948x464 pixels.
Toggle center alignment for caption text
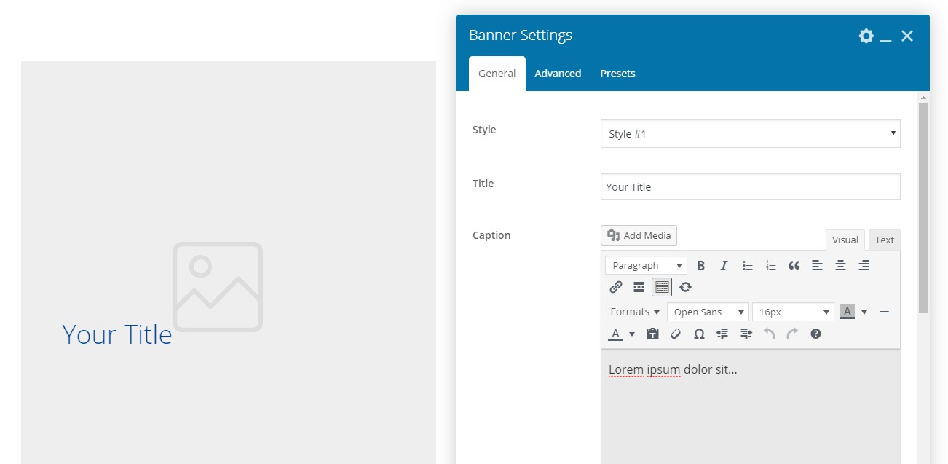(840, 266)
